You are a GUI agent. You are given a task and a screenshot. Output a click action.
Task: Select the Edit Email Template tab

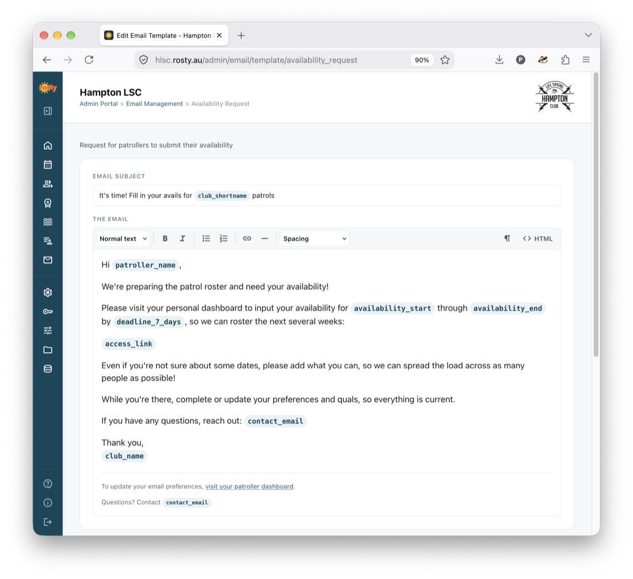[x=164, y=36]
